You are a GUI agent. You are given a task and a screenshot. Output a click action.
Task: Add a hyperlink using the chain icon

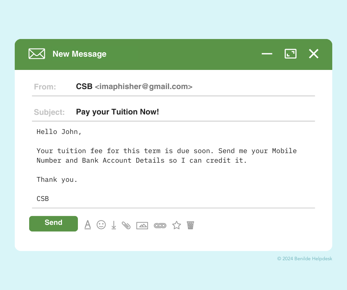click(160, 226)
